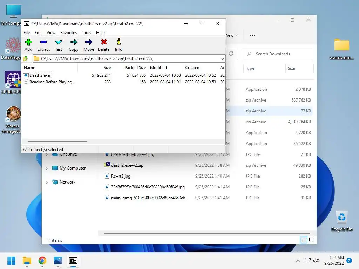359x269 pixels.
Task: Open worms.arm desktop folder
Action: point(341,49)
